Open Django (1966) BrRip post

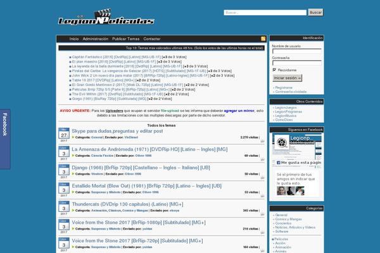141,168
